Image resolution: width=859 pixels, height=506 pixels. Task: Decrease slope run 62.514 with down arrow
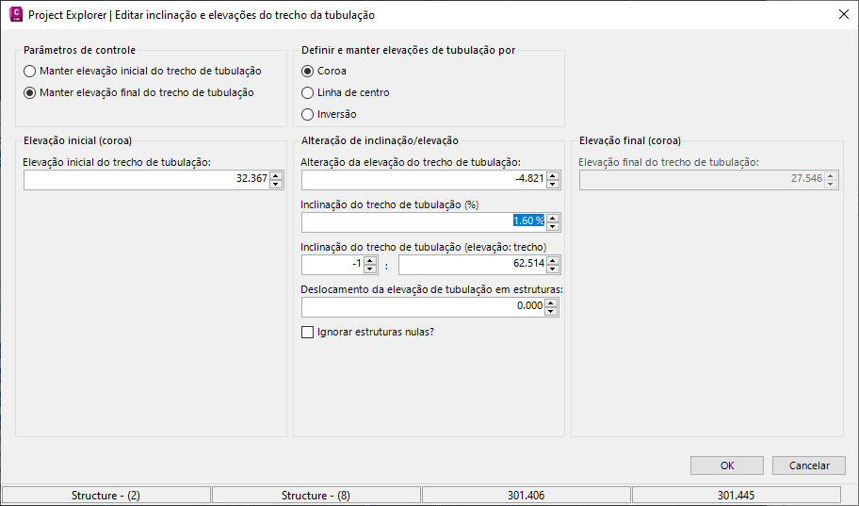tap(553, 269)
